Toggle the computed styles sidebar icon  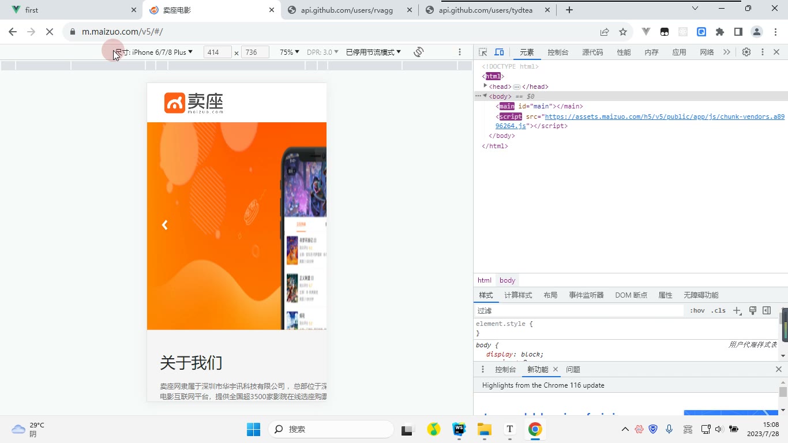pos(767,310)
